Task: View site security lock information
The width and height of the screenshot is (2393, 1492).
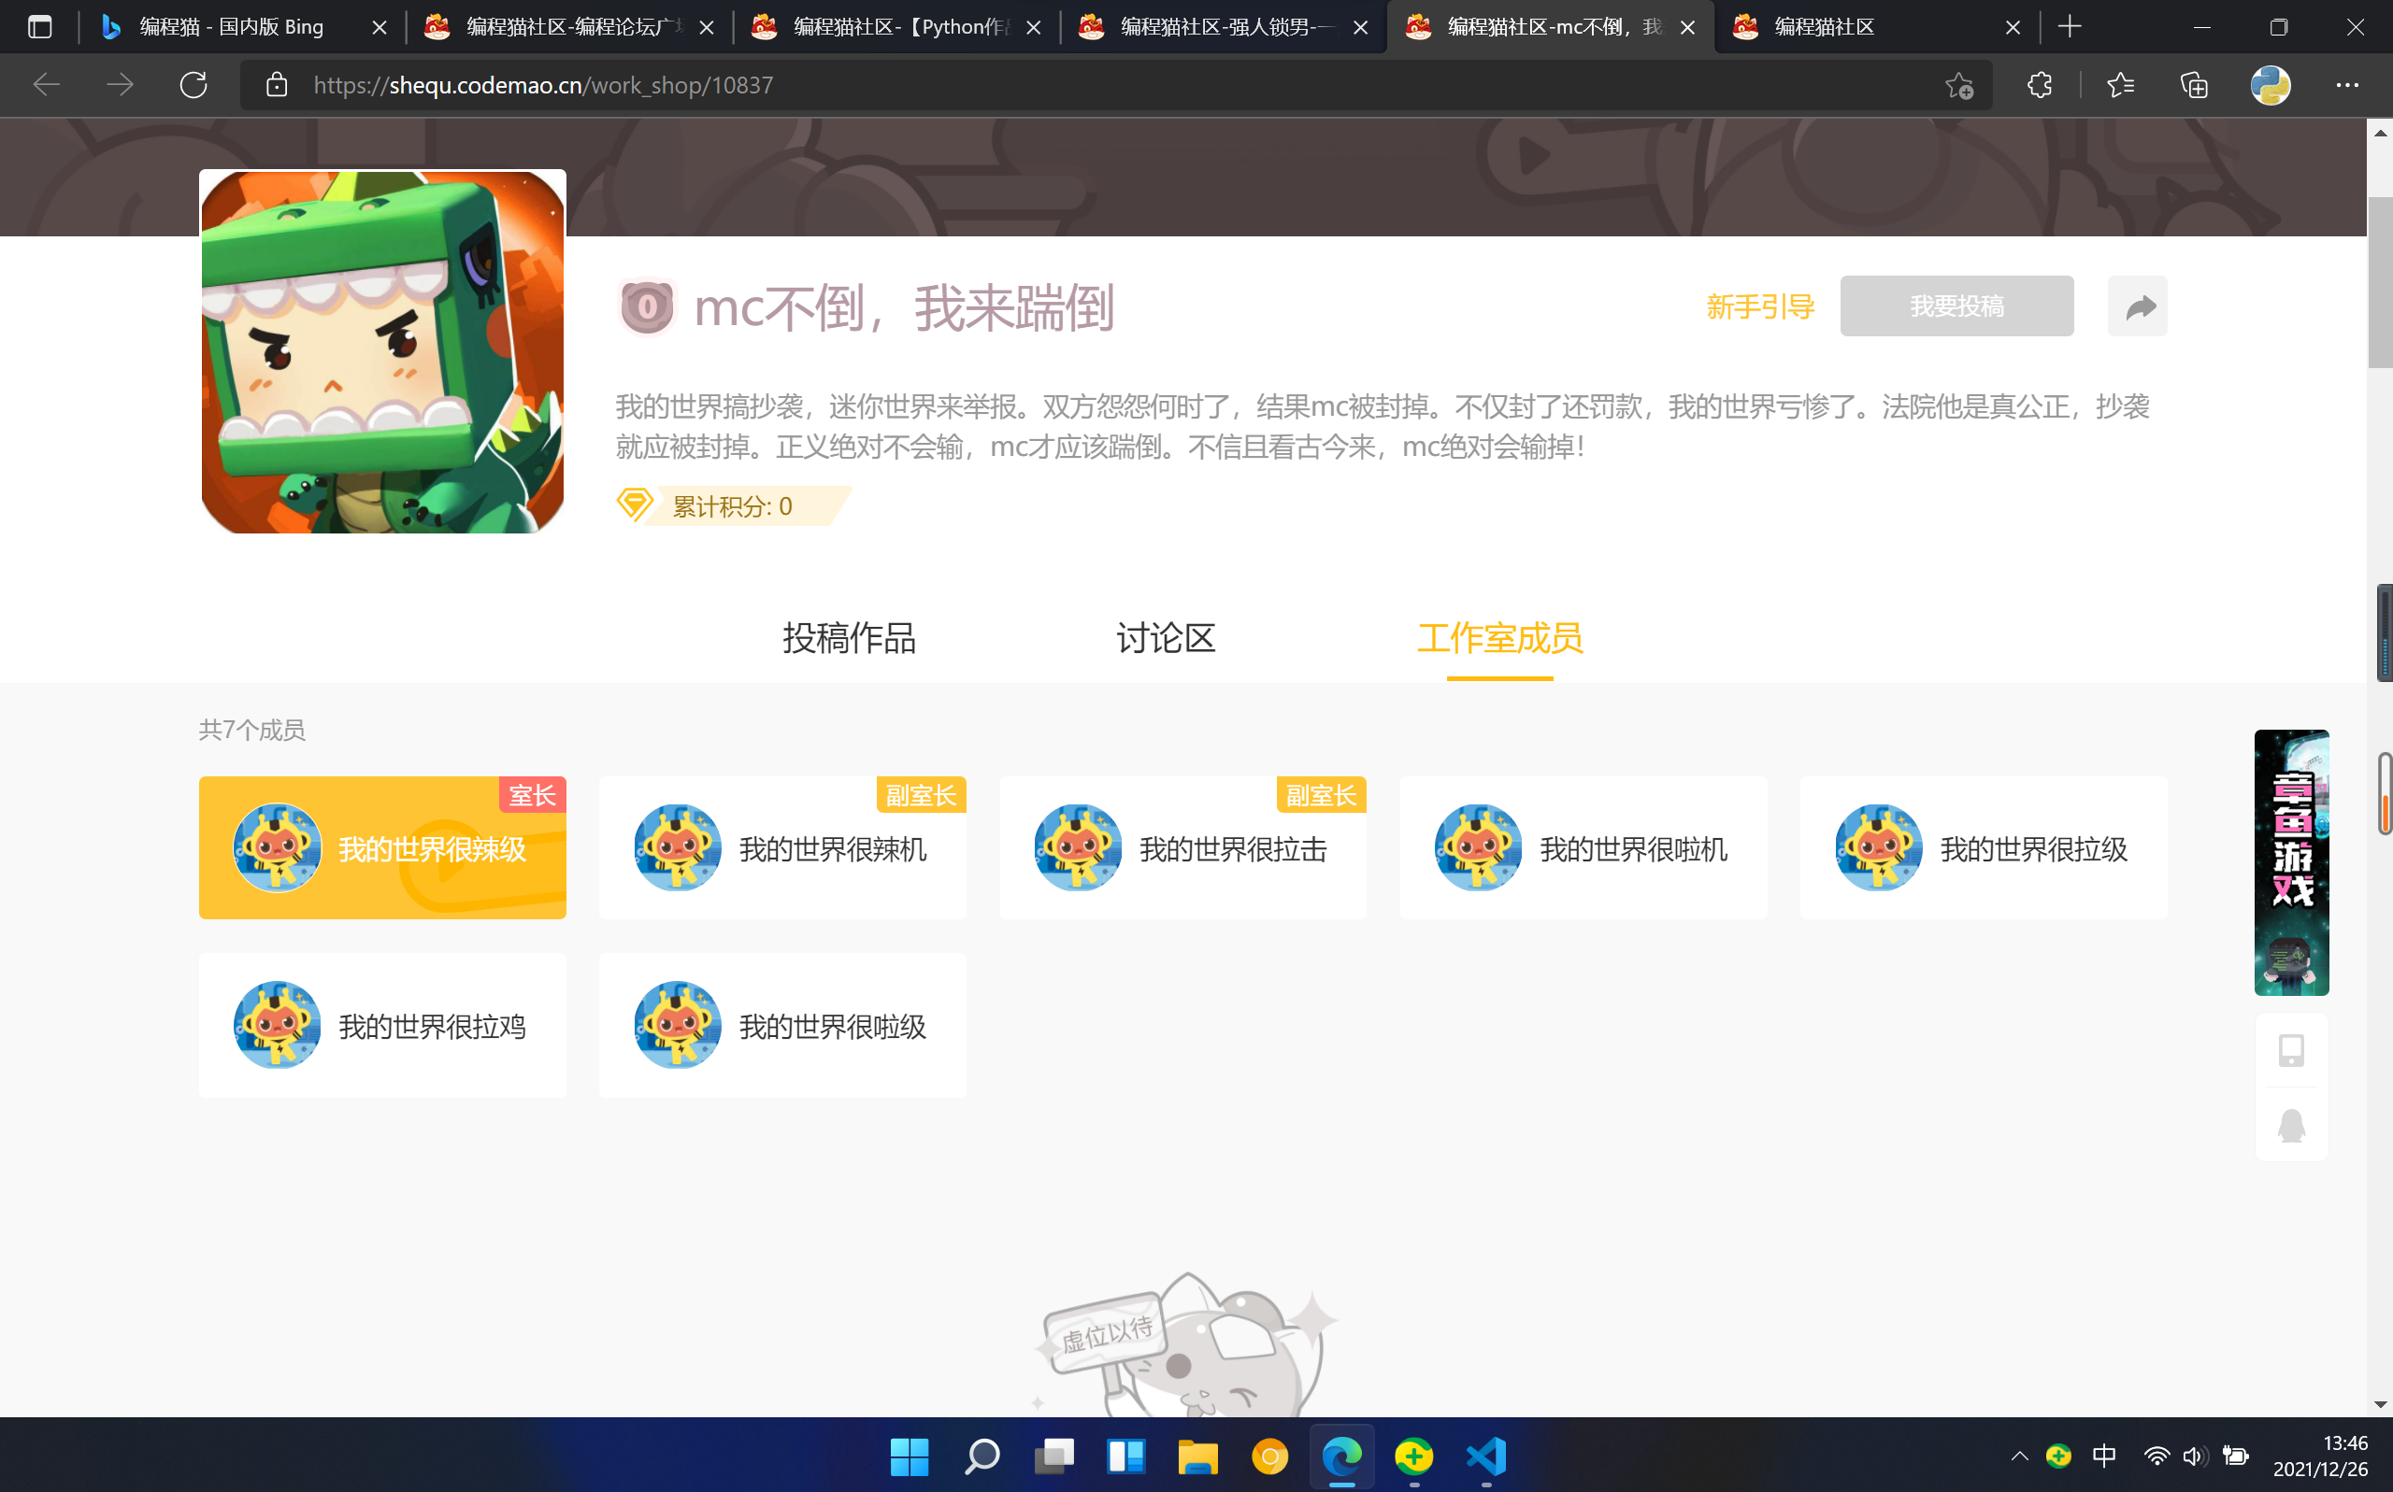Action: coord(278,85)
